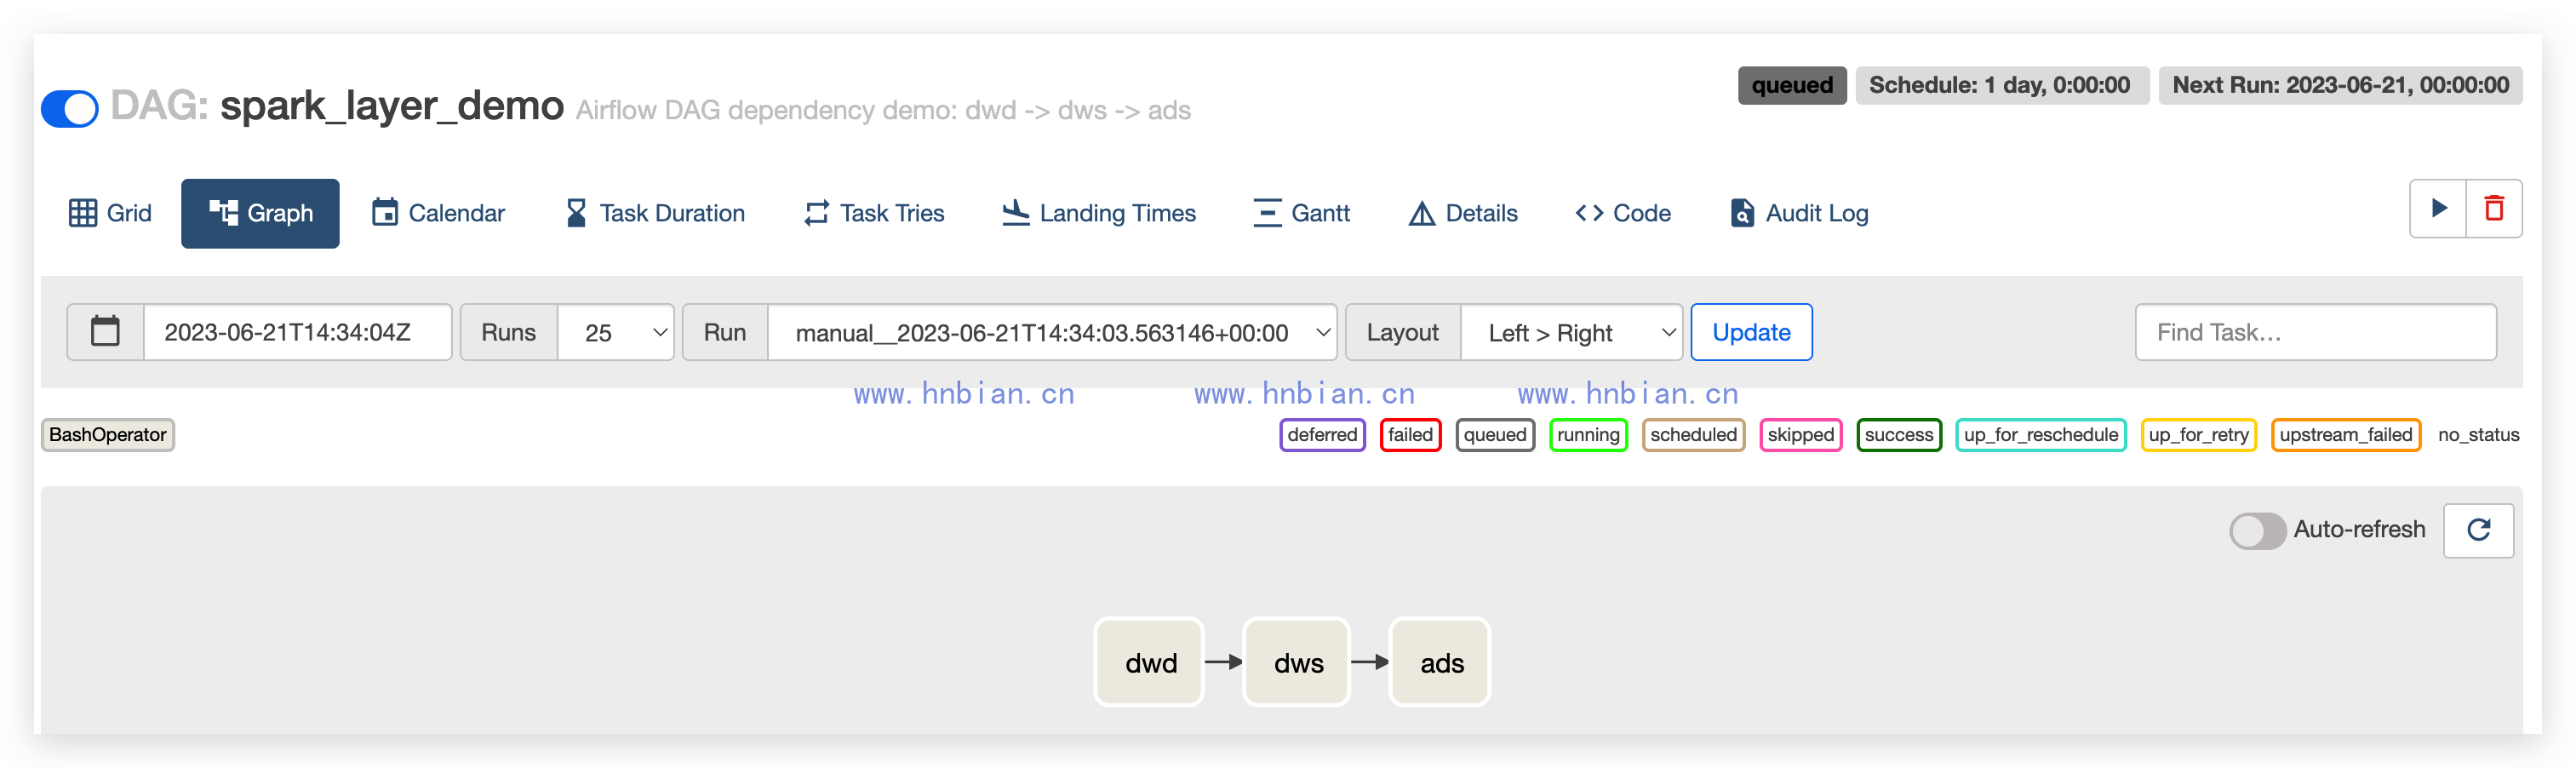Select the dws task node

coord(1297,662)
